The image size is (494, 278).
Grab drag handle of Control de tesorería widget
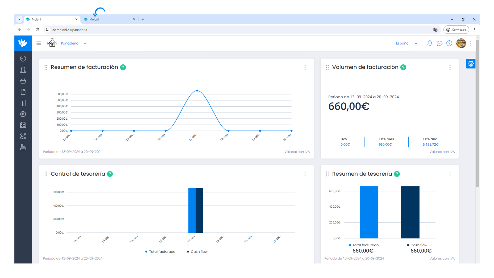[46, 174]
